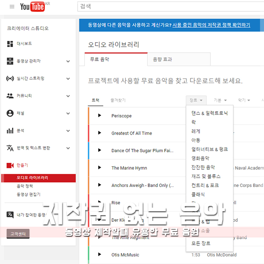This screenshot has height=264, width=264.
Task: Open the 악기 instrument dropdown
Action: (244, 100)
